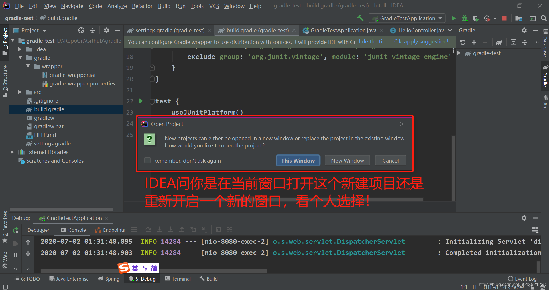
Task: Open Evaluate Expression calculator icon
Action: click(x=218, y=229)
